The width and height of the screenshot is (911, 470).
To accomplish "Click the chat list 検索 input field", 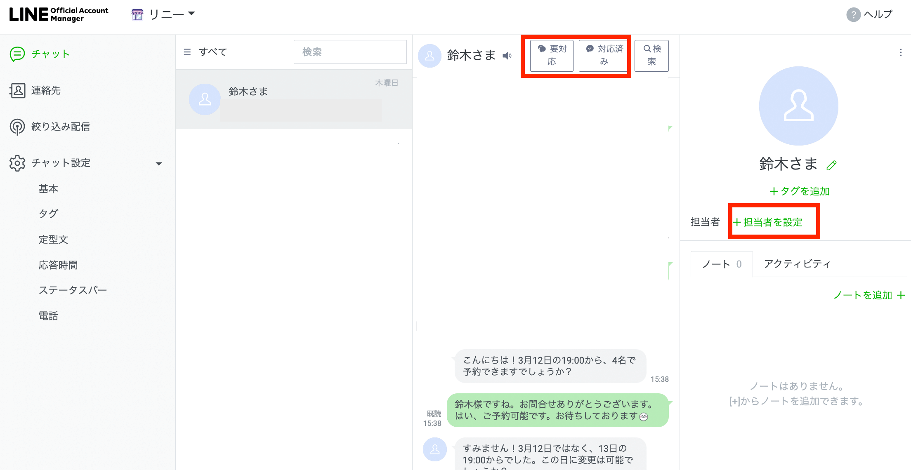I will point(350,52).
